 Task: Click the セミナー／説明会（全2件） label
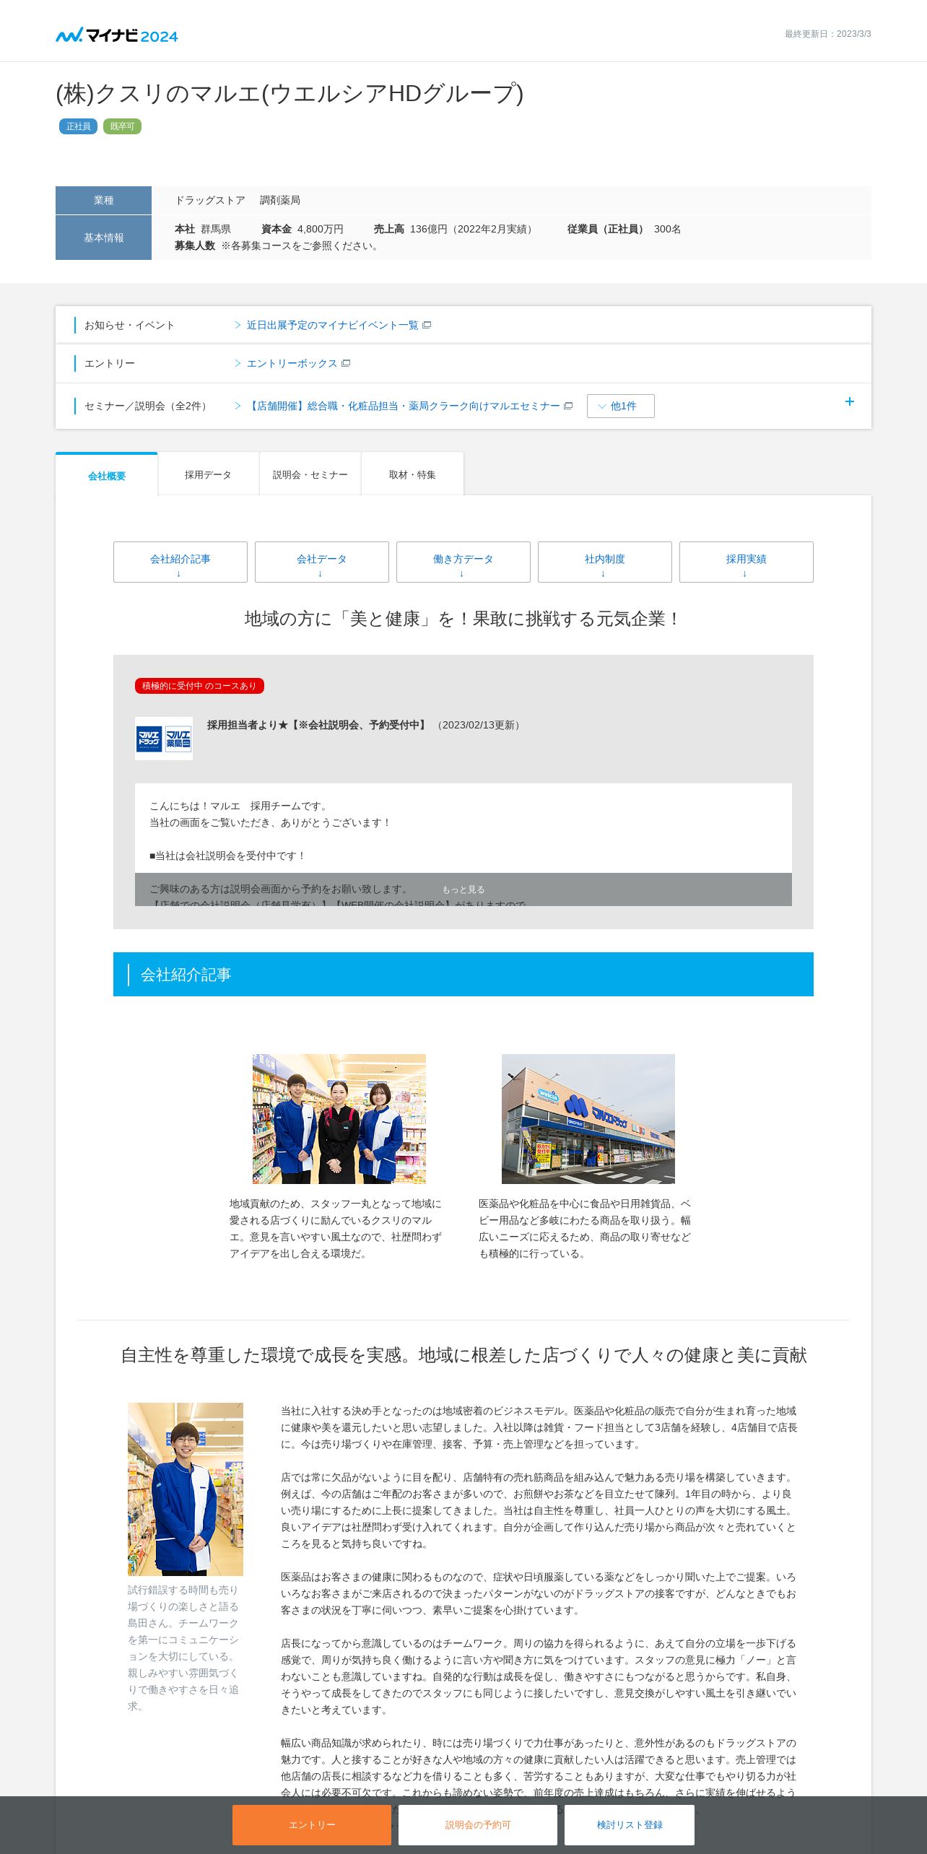click(x=147, y=406)
